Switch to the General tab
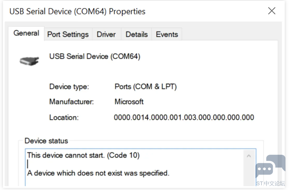This screenshot has width=289, height=190. tap(26, 34)
